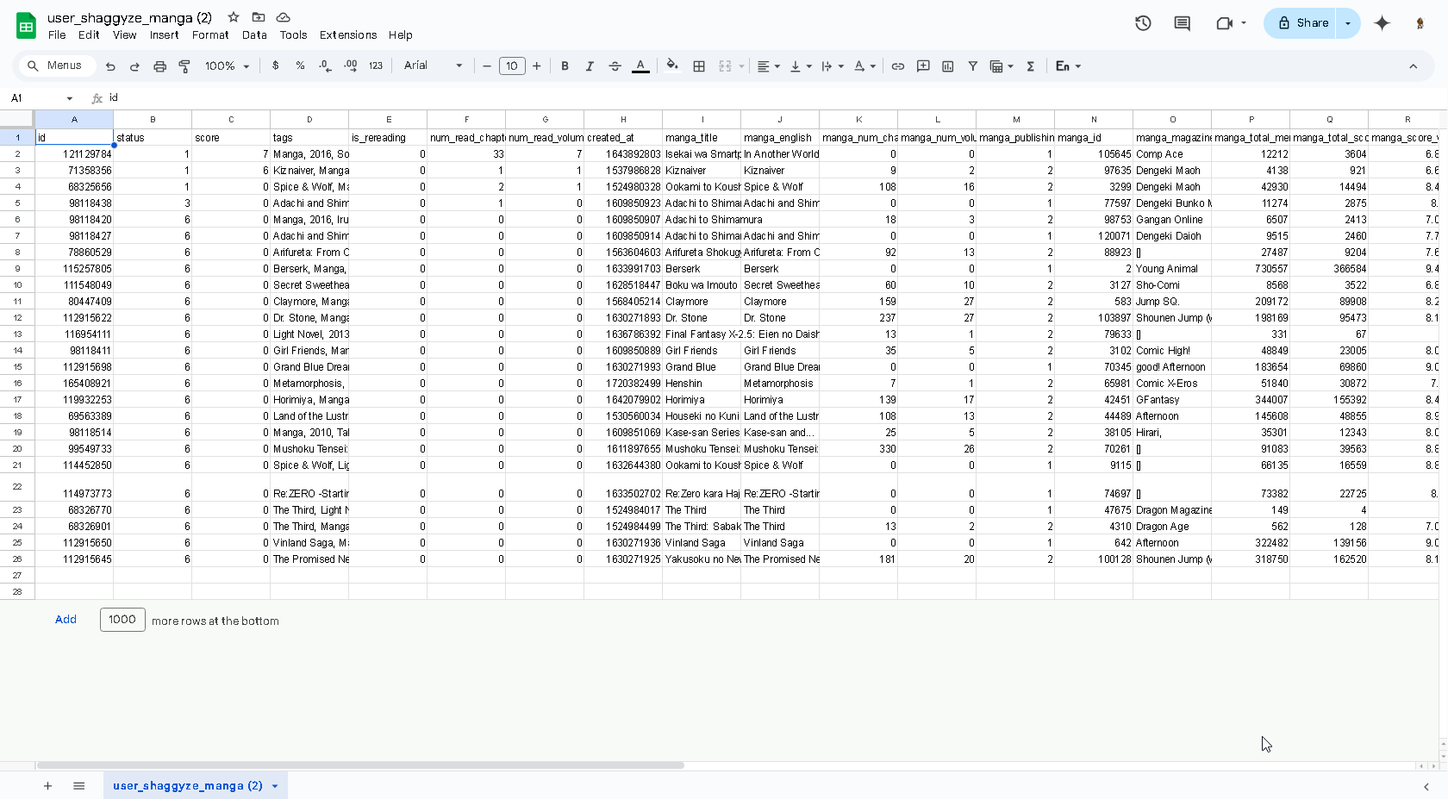Open the Format menu
The image size is (1448, 799).
[210, 35]
